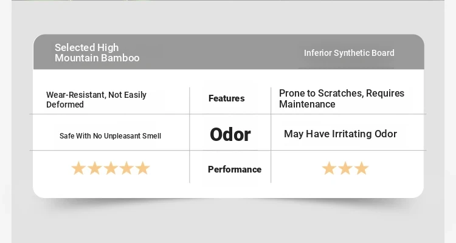Click the first star in the five-star rating
The height and width of the screenshot is (243, 456).
point(78,168)
